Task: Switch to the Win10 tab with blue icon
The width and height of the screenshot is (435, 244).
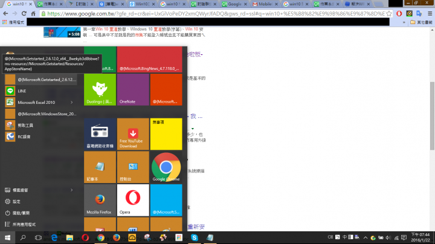Action: [141, 4]
